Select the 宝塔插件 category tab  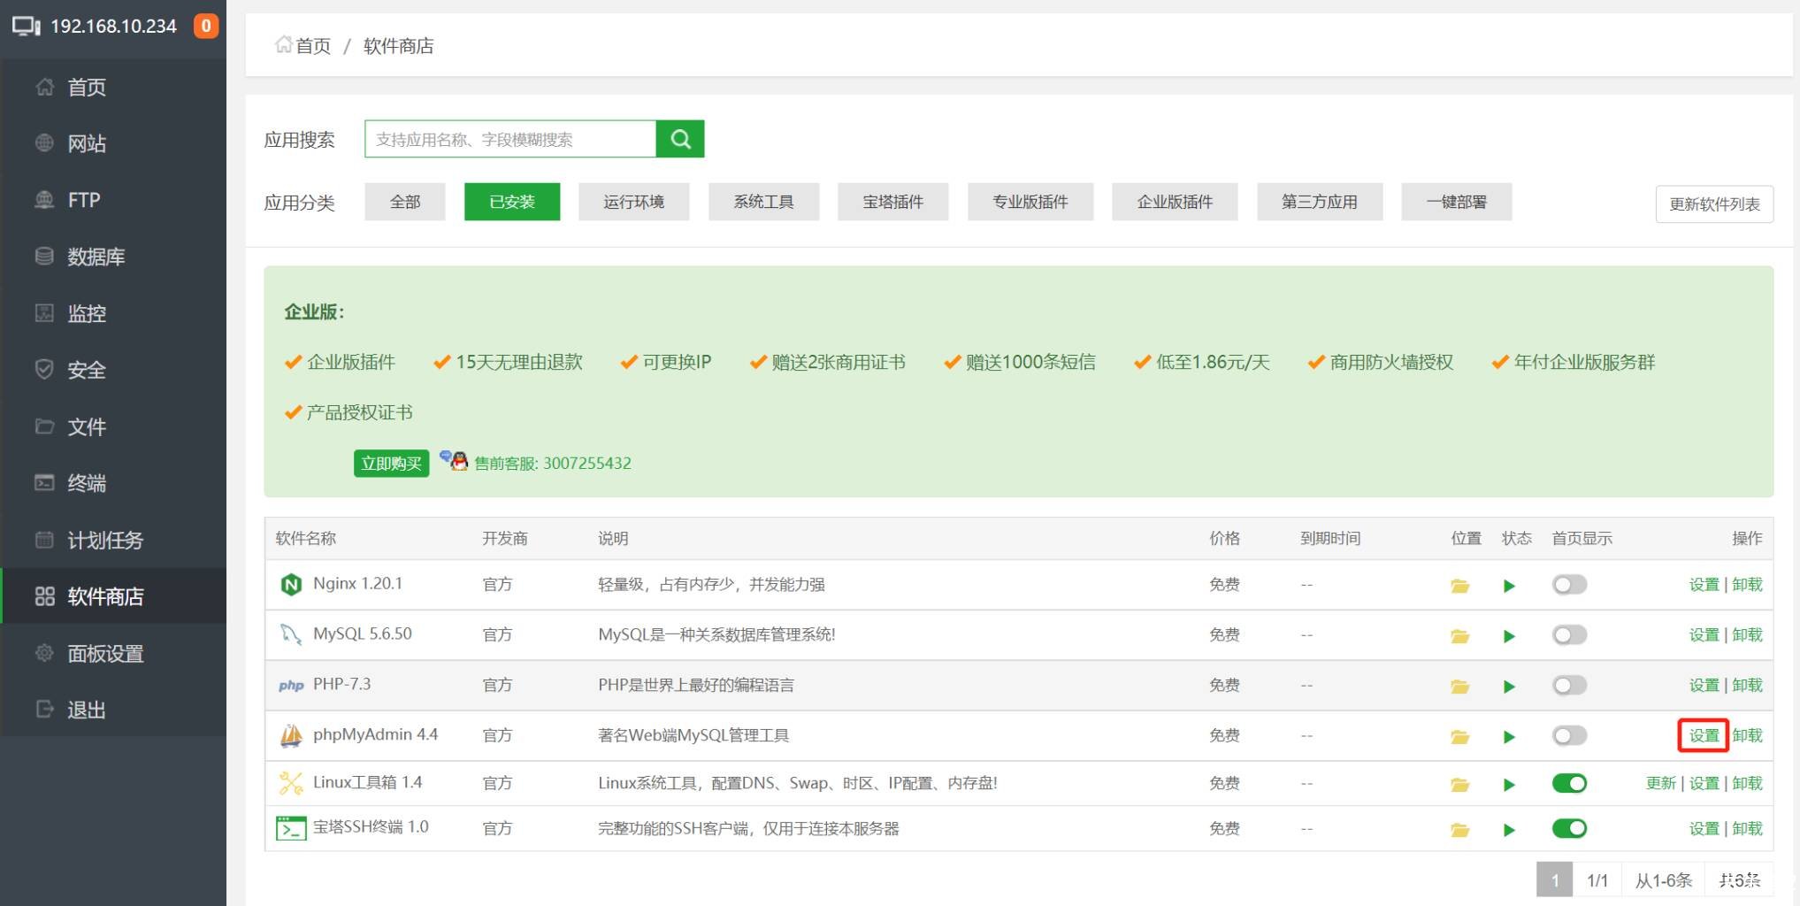pos(893,202)
